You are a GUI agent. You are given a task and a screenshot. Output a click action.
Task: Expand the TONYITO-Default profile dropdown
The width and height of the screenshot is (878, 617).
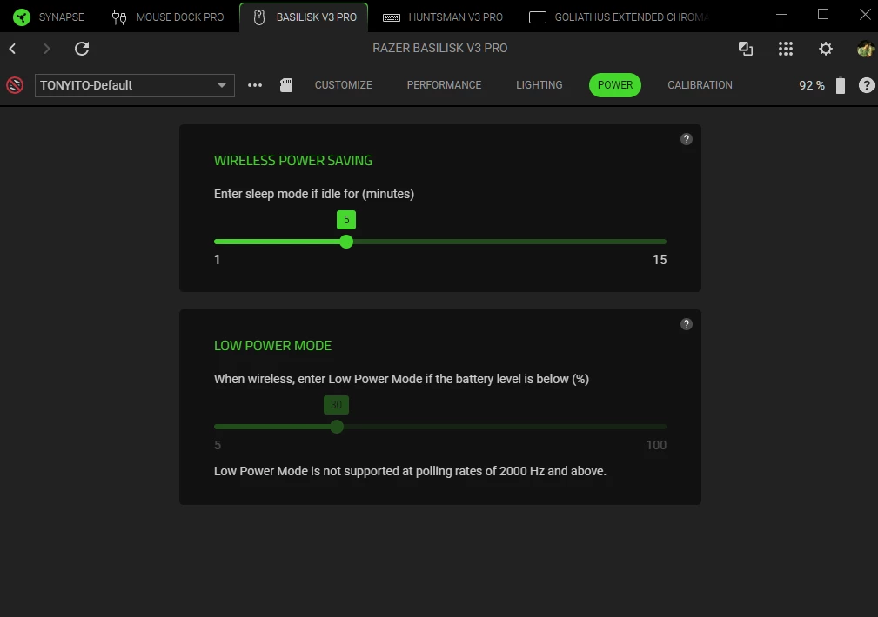[134, 85]
